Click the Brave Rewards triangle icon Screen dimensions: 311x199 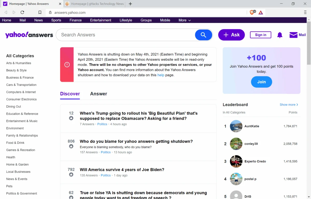261,12
